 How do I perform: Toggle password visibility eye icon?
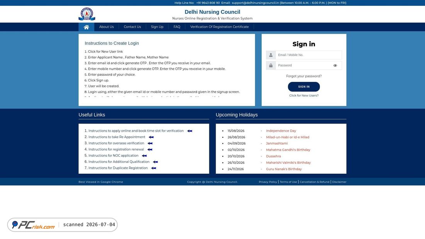coord(335,66)
